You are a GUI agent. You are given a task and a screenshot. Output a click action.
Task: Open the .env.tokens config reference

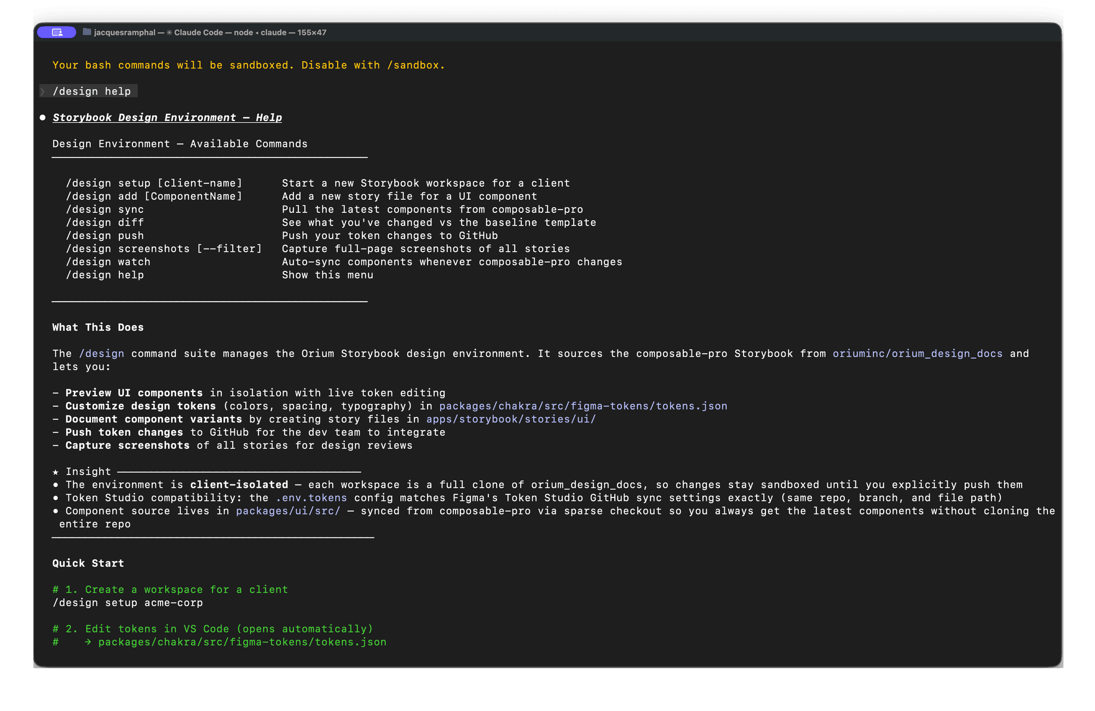pyautogui.click(x=311, y=498)
